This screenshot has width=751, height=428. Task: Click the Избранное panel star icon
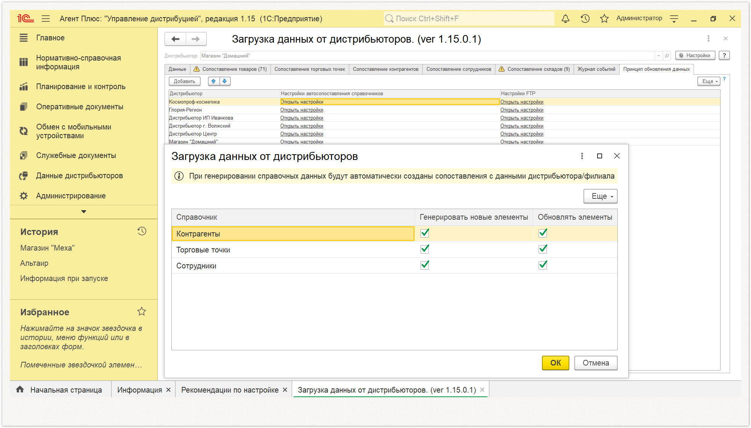coord(142,311)
